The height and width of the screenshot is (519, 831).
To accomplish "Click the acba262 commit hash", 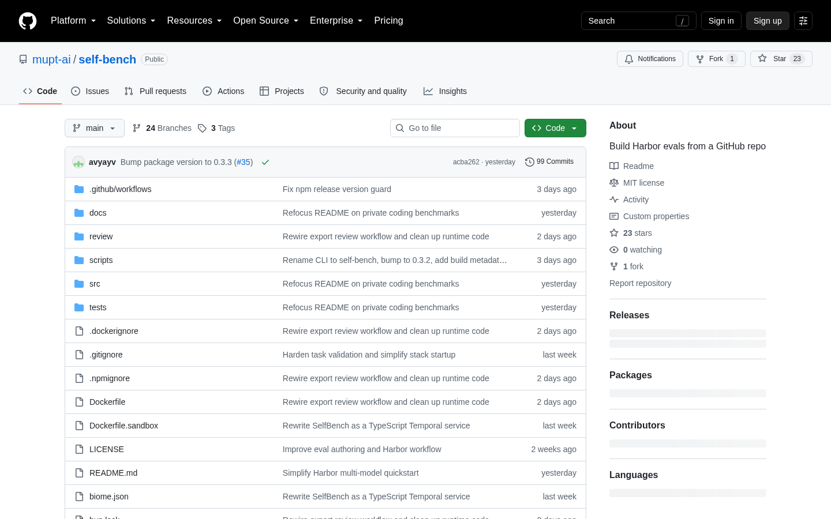I will (466, 162).
